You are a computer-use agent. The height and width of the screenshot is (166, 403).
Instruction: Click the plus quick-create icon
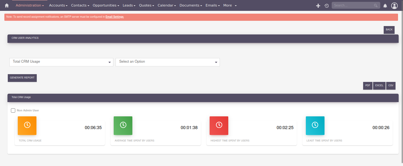pos(318,6)
